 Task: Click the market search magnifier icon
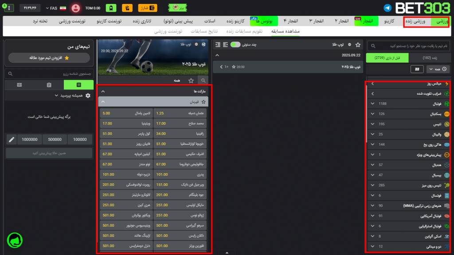pos(204,81)
